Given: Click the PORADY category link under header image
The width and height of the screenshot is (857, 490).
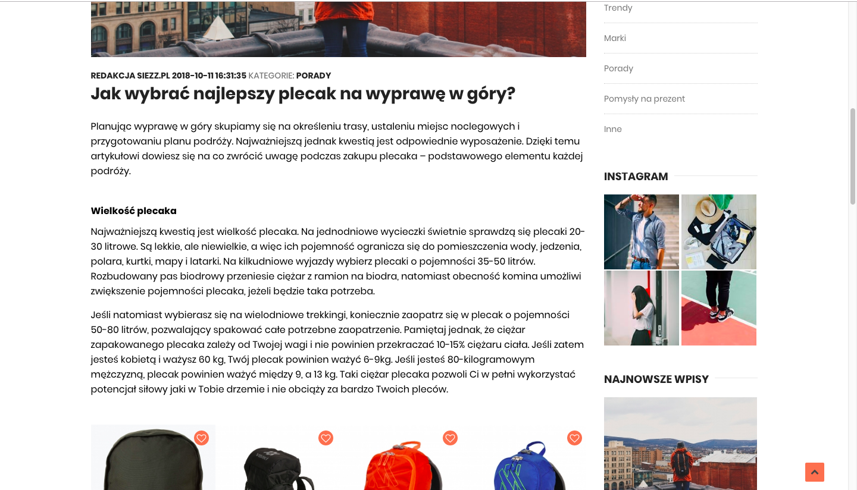Looking at the screenshot, I should click(x=314, y=76).
